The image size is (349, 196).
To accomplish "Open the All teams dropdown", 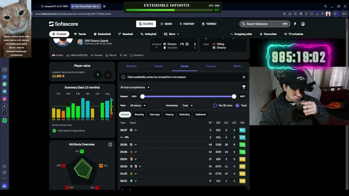I will (138, 106).
